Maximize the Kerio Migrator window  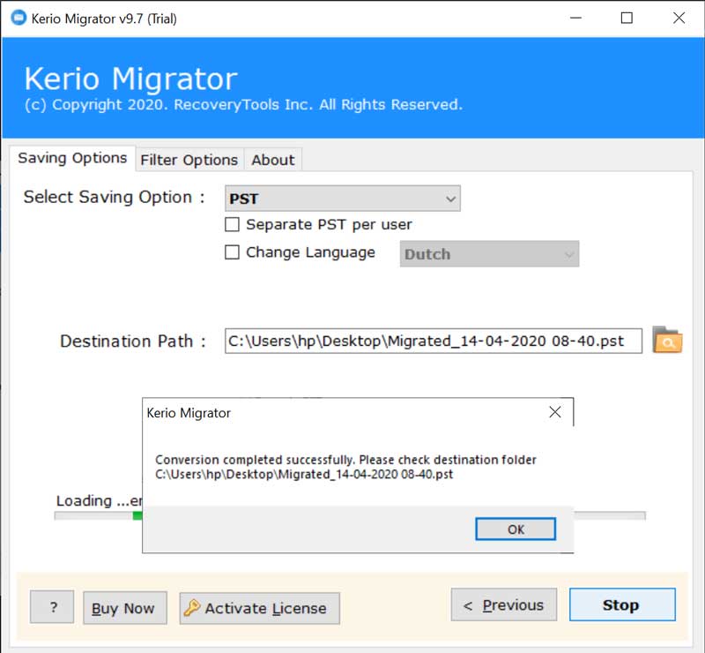click(627, 18)
